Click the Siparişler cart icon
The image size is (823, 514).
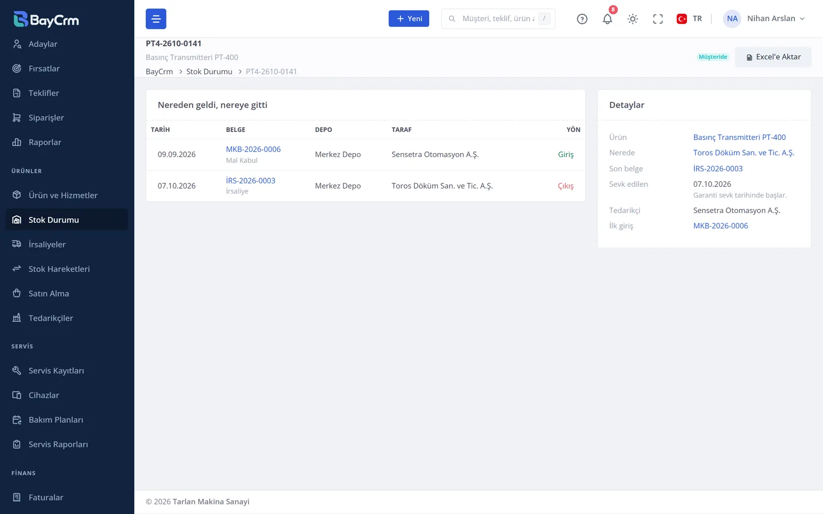pyautogui.click(x=17, y=118)
